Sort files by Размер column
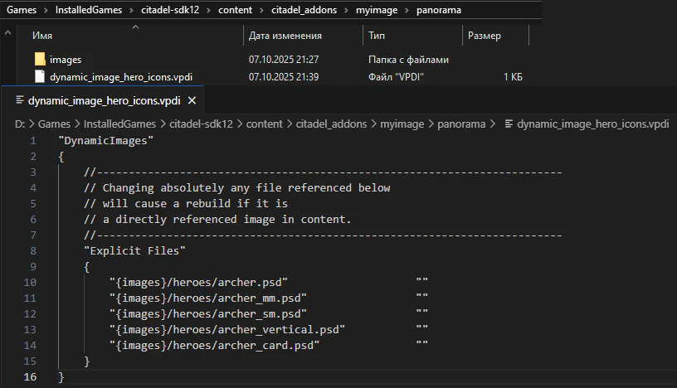This screenshot has height=388, width=677. [484, 36]
